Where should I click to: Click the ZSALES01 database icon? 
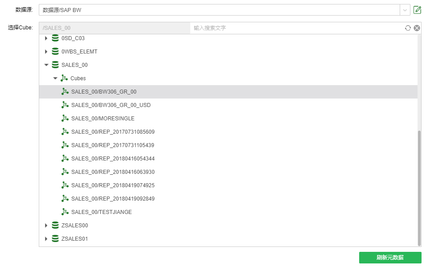(55, 238)
